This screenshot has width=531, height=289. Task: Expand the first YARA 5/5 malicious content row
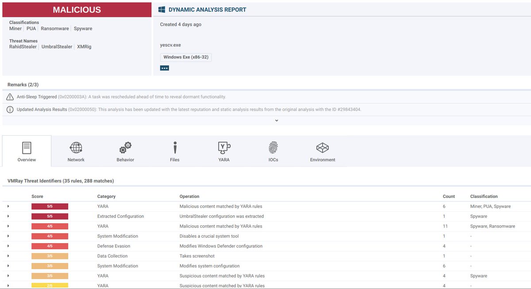click(8, 206)
